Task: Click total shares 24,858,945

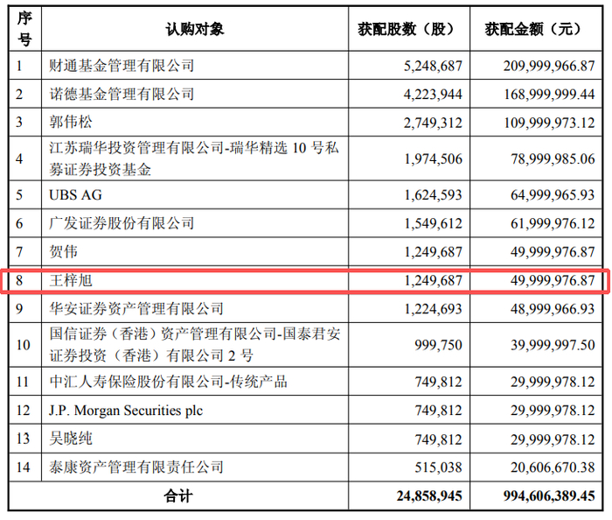Action: coord(429,495)
